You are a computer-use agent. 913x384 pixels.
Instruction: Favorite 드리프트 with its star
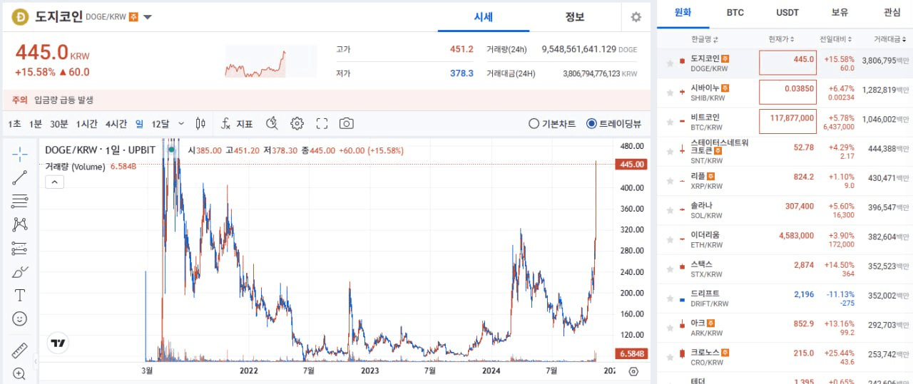tap(670, 298)
